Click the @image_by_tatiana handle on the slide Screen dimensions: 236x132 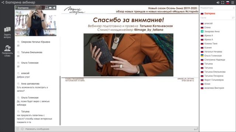coord(149,30)
